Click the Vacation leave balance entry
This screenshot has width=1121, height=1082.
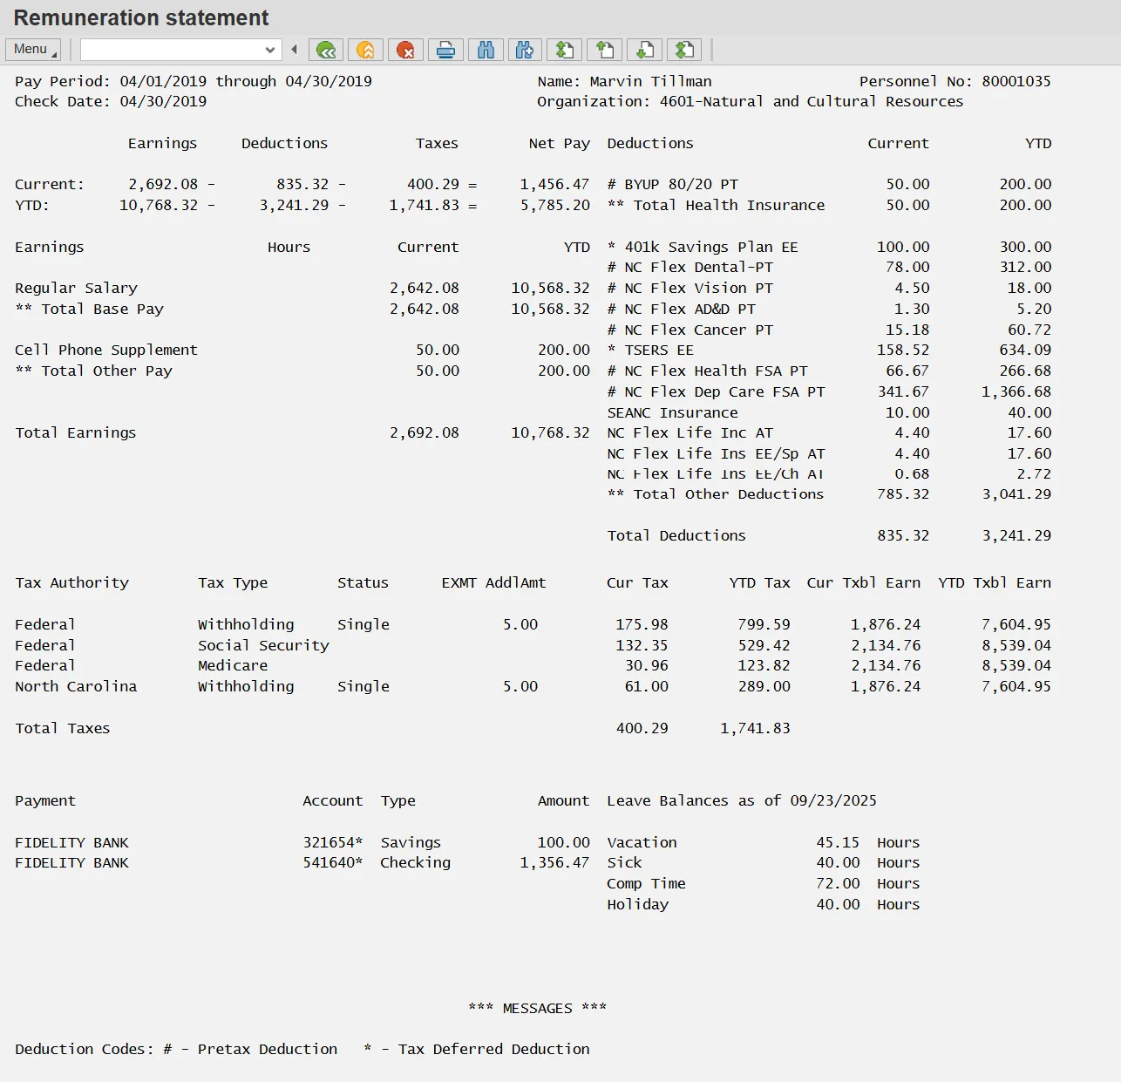(642, 842)
